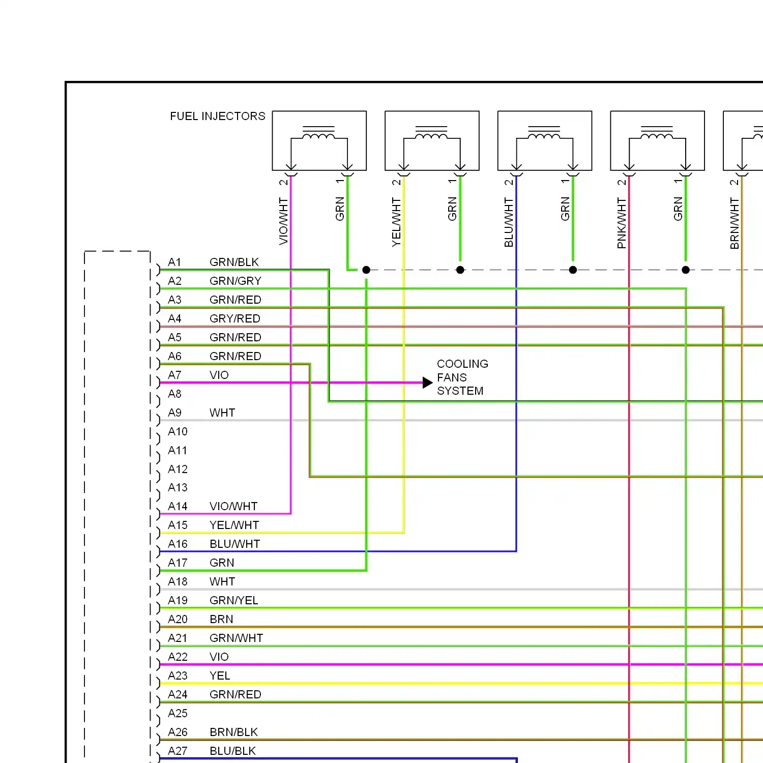Click pin label A5
The width and height of the screenshot is (763, 763).
(x=174, y=338)
